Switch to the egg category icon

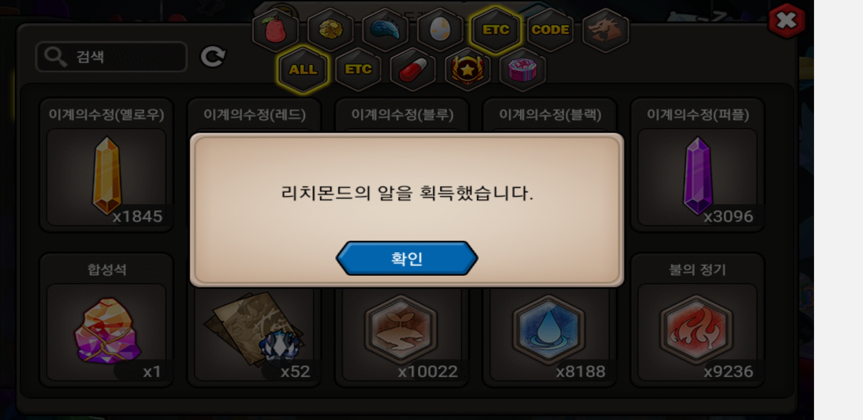(440, 29)
